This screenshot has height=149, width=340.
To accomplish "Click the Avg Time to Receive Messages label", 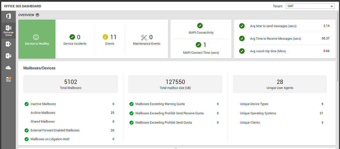I will tap(276, 39).
